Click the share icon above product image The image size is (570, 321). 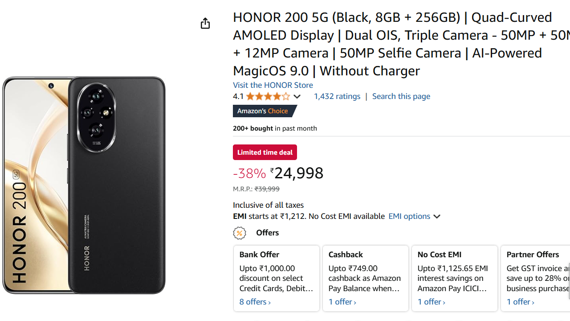pos(205,23)
